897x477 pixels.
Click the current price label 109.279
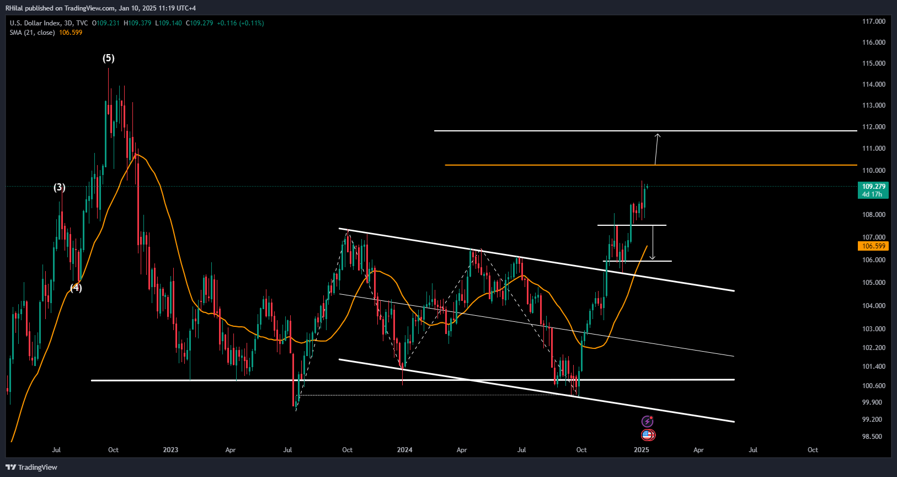click(x=874, y=187)
